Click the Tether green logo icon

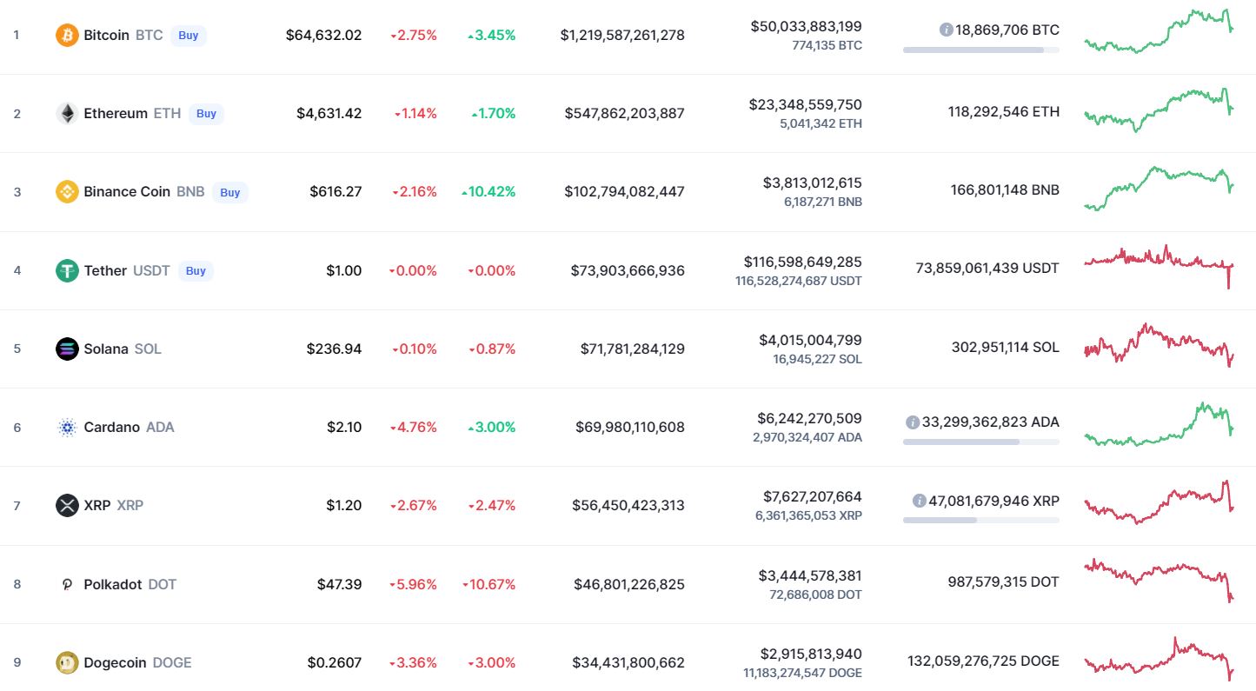[x=67, y=270]
